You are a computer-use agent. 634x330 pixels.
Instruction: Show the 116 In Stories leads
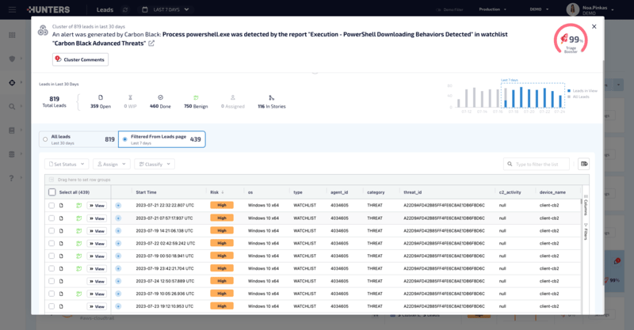272,102
